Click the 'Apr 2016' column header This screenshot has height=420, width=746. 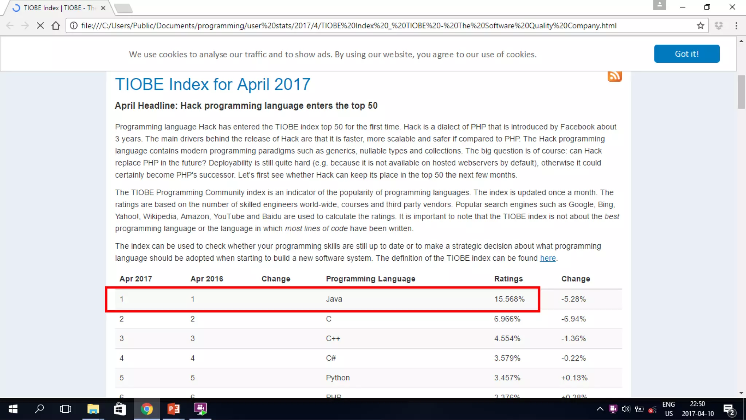[207, 279]
